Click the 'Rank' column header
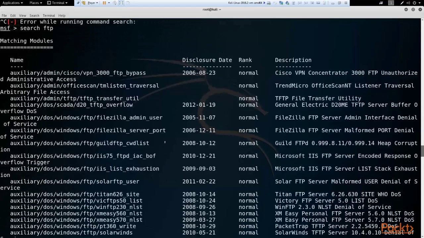The width and height of the screenshot is (424, 238). click(x=245, y=60)
